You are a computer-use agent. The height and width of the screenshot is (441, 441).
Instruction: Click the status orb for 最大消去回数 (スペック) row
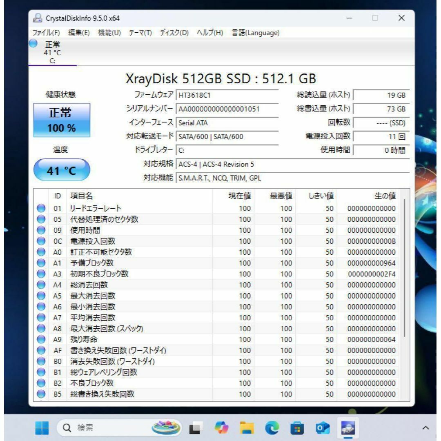point(41,328)
